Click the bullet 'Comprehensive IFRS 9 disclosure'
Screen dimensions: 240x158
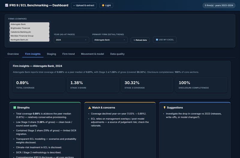tap(45, 157)
